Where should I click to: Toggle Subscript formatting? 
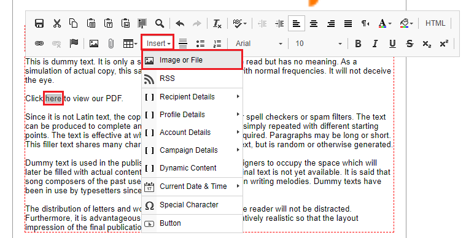427,44
